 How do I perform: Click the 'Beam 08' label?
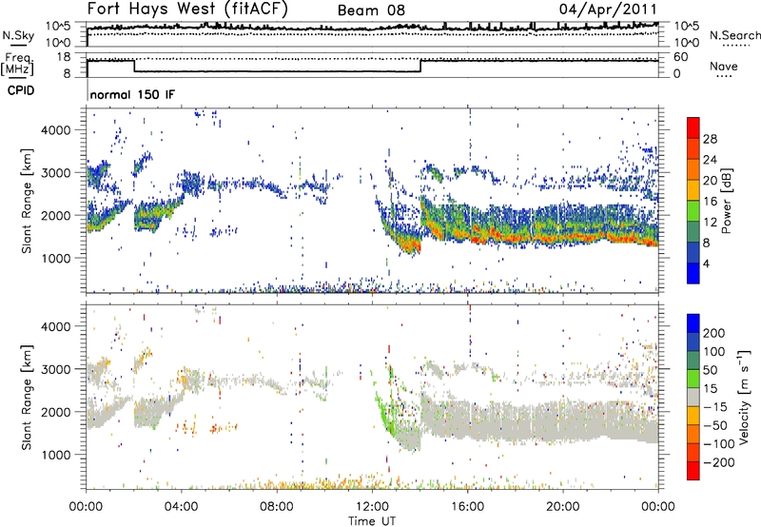pyautogui.click(x=371, y=10)
